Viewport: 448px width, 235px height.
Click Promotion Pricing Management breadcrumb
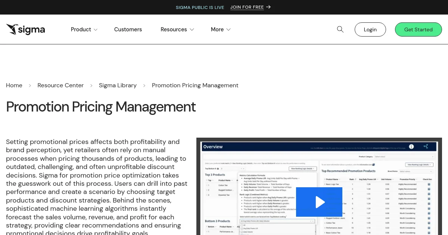click(195, 85)
